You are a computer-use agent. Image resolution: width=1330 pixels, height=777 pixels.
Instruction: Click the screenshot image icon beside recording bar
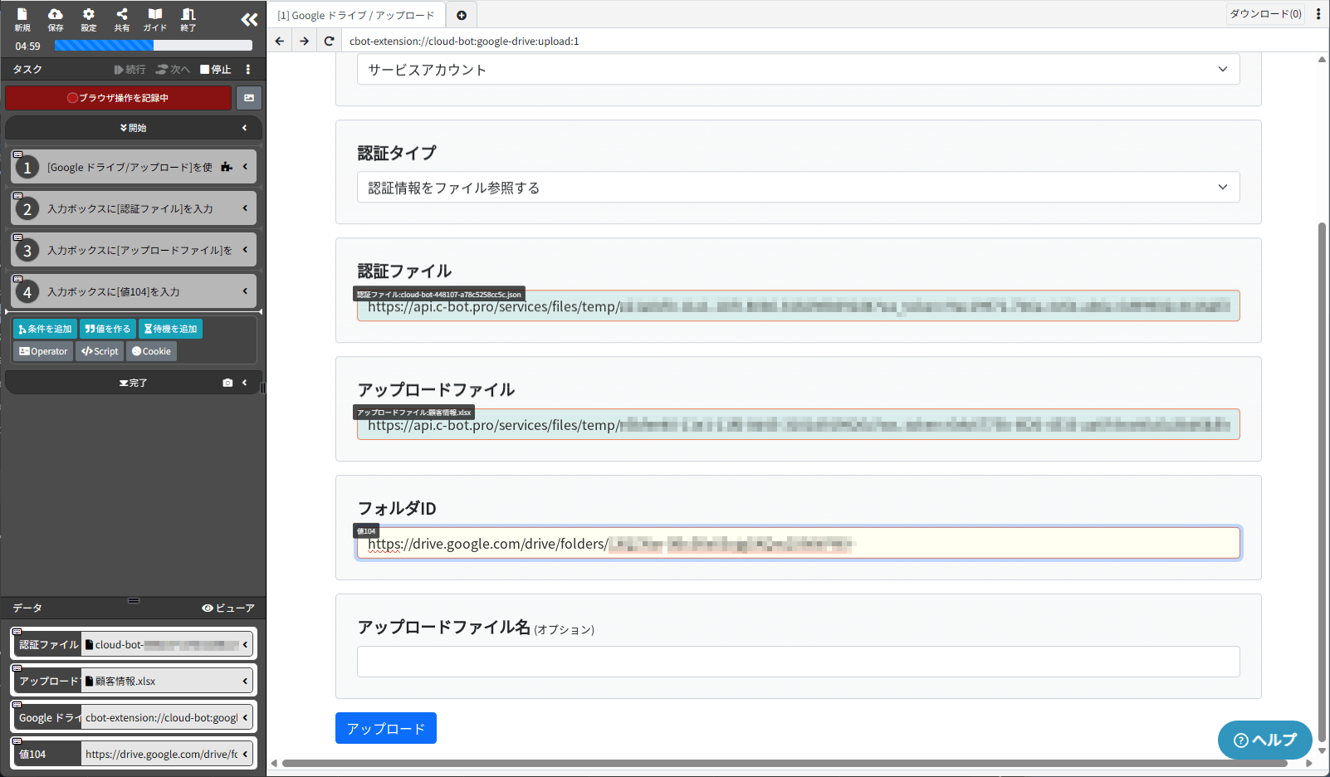[x=249, y=98]
